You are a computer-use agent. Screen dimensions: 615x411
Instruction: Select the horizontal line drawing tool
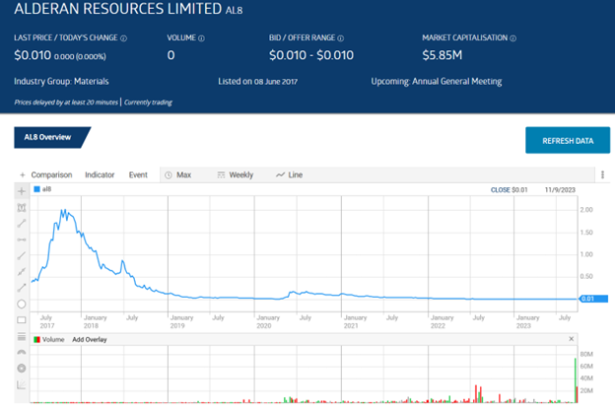pos(22,240)
